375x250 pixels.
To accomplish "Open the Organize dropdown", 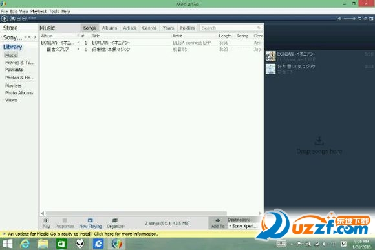I will [x=116, y=224].
